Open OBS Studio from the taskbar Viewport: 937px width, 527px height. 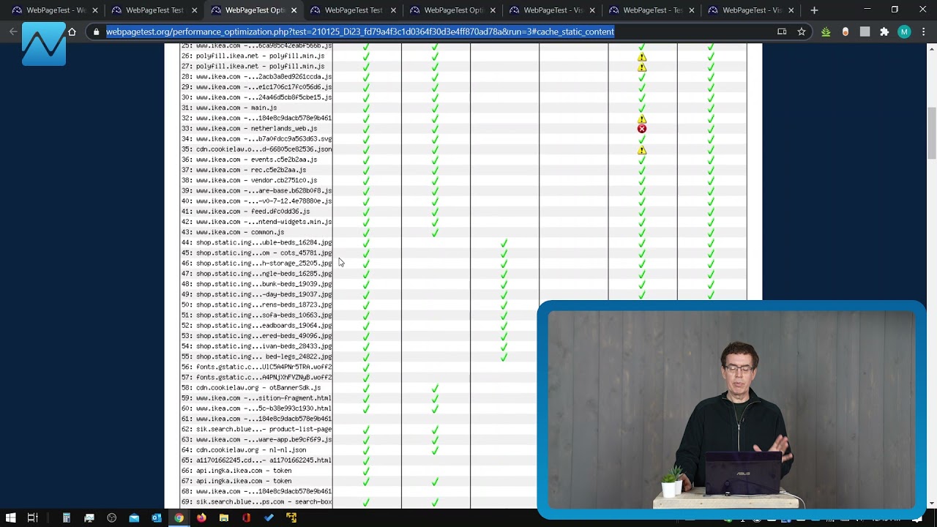point(111,517)
